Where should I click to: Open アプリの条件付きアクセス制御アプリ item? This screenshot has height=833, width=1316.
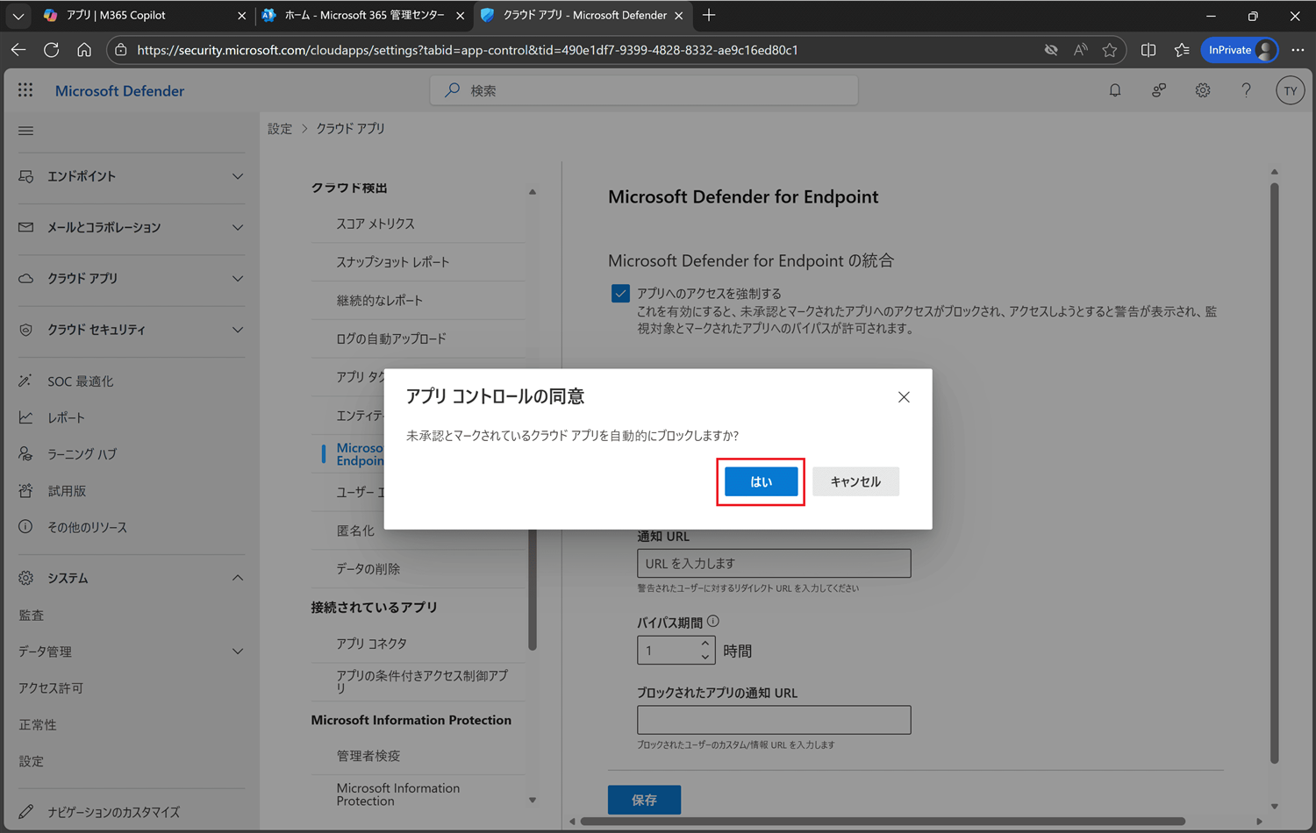pyautogui.click(x=421, y=681)
